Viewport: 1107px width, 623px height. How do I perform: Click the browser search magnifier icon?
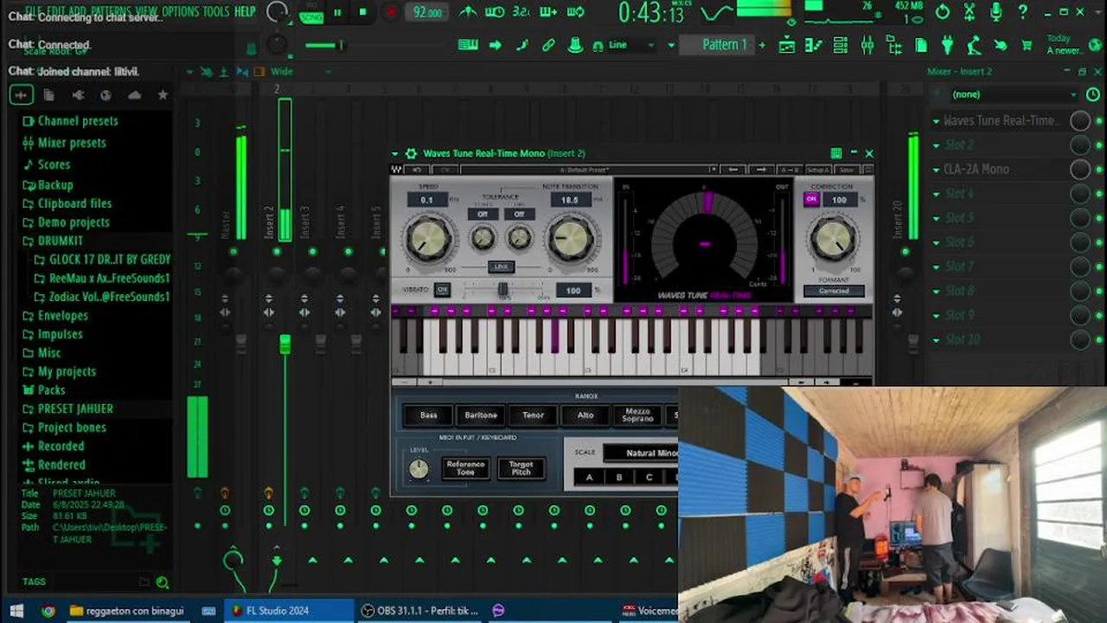pos(162,582)
